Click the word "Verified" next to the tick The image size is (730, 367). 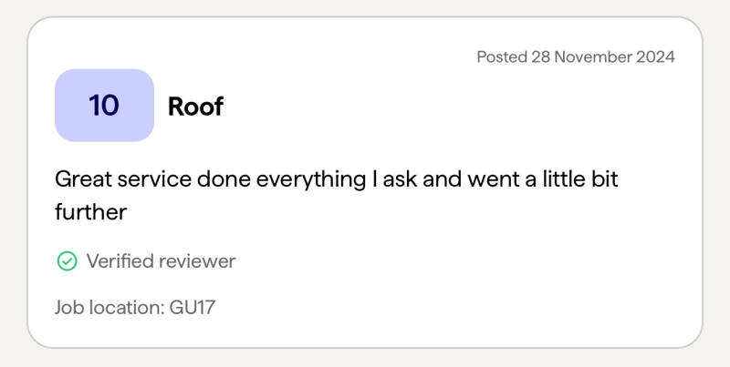click(120, 261)
